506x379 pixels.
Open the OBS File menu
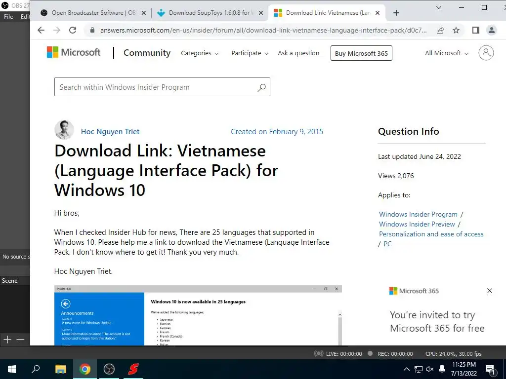pyautogui.click(x=8, y=17)
